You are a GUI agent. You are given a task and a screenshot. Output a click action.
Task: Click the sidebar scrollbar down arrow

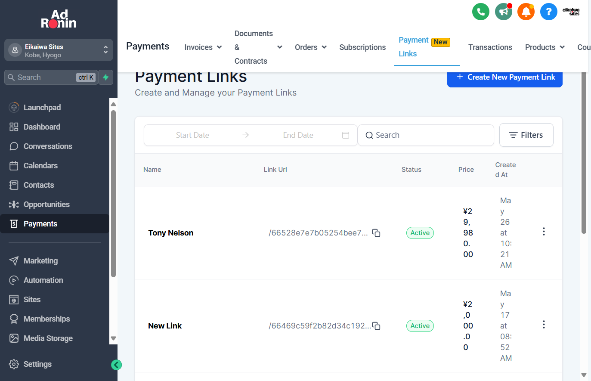coord(114,338)
